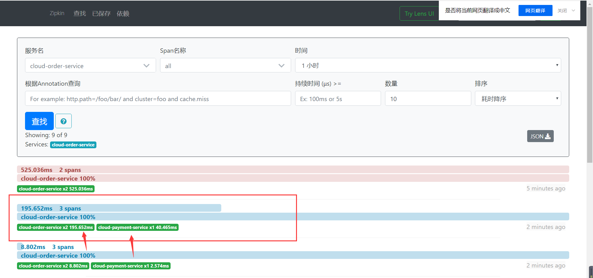This screenshot has width=593, height=278.
Task: Click the duration minimum input field
Action: tap(337, 99)
